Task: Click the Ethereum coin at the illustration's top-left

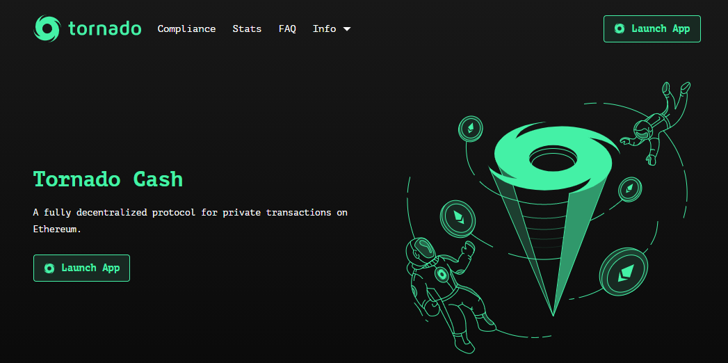Action: [471, 129]
